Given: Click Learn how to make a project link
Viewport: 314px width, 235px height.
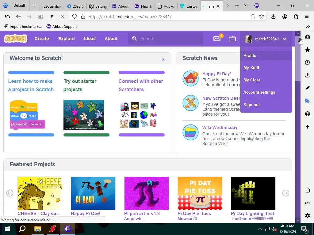Looking at the screenshot, I should point(31,85).
